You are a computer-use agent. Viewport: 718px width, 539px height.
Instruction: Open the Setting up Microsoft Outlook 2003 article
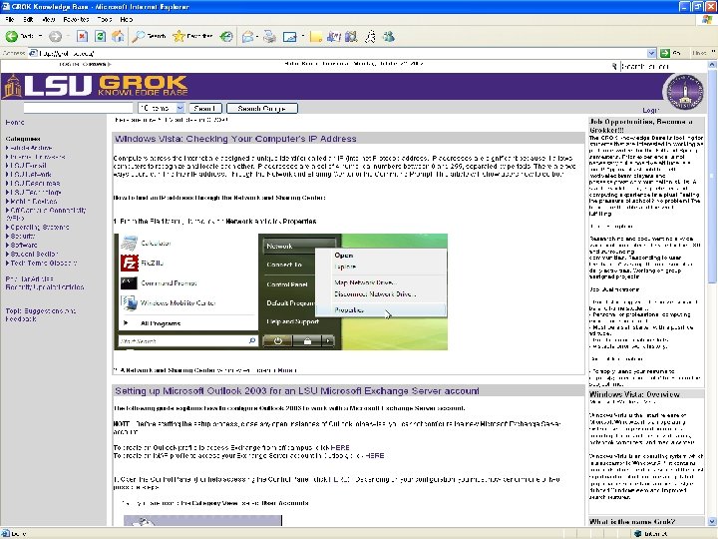pos(297,391)
